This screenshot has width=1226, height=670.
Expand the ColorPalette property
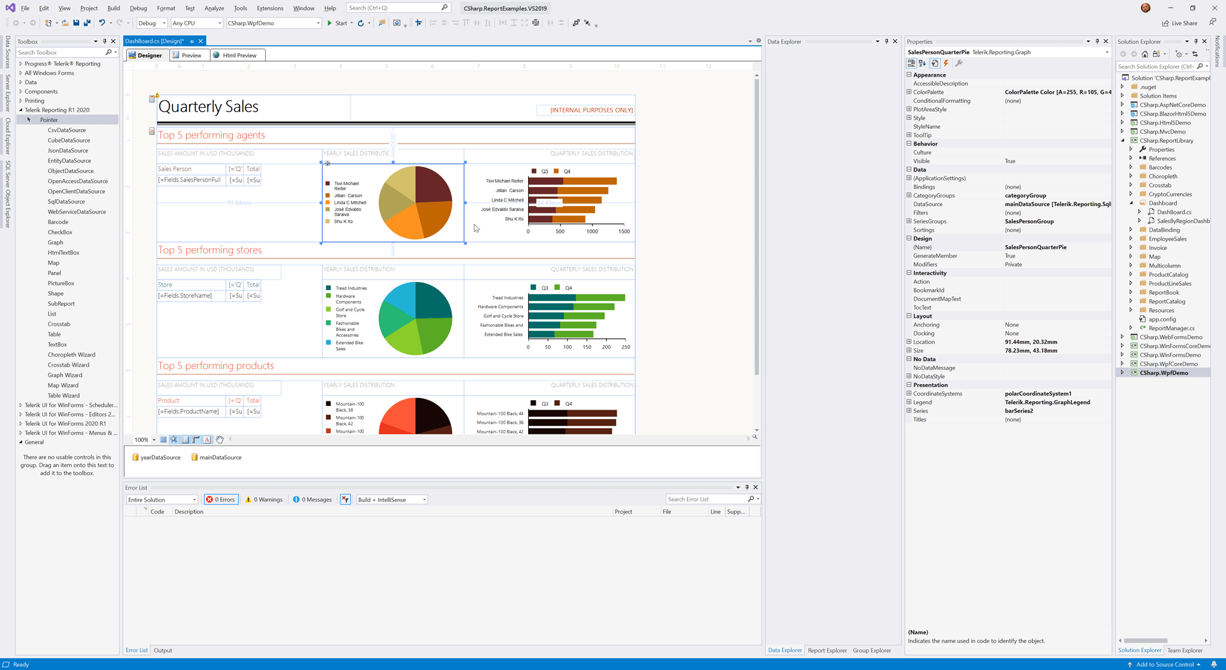click(909, 92)
